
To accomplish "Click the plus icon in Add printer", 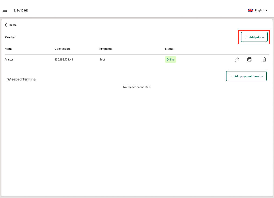I will point(246,37).
